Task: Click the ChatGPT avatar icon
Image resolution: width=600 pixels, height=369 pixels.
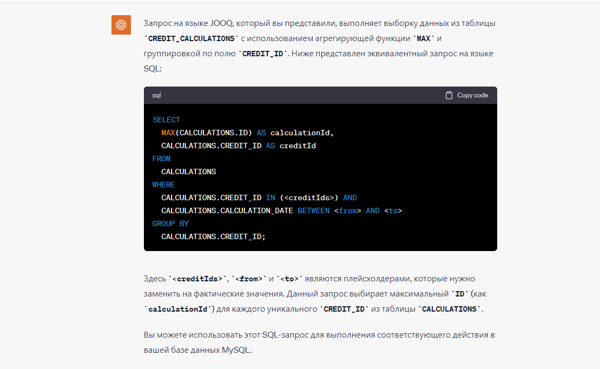Action: pos(121,25)
